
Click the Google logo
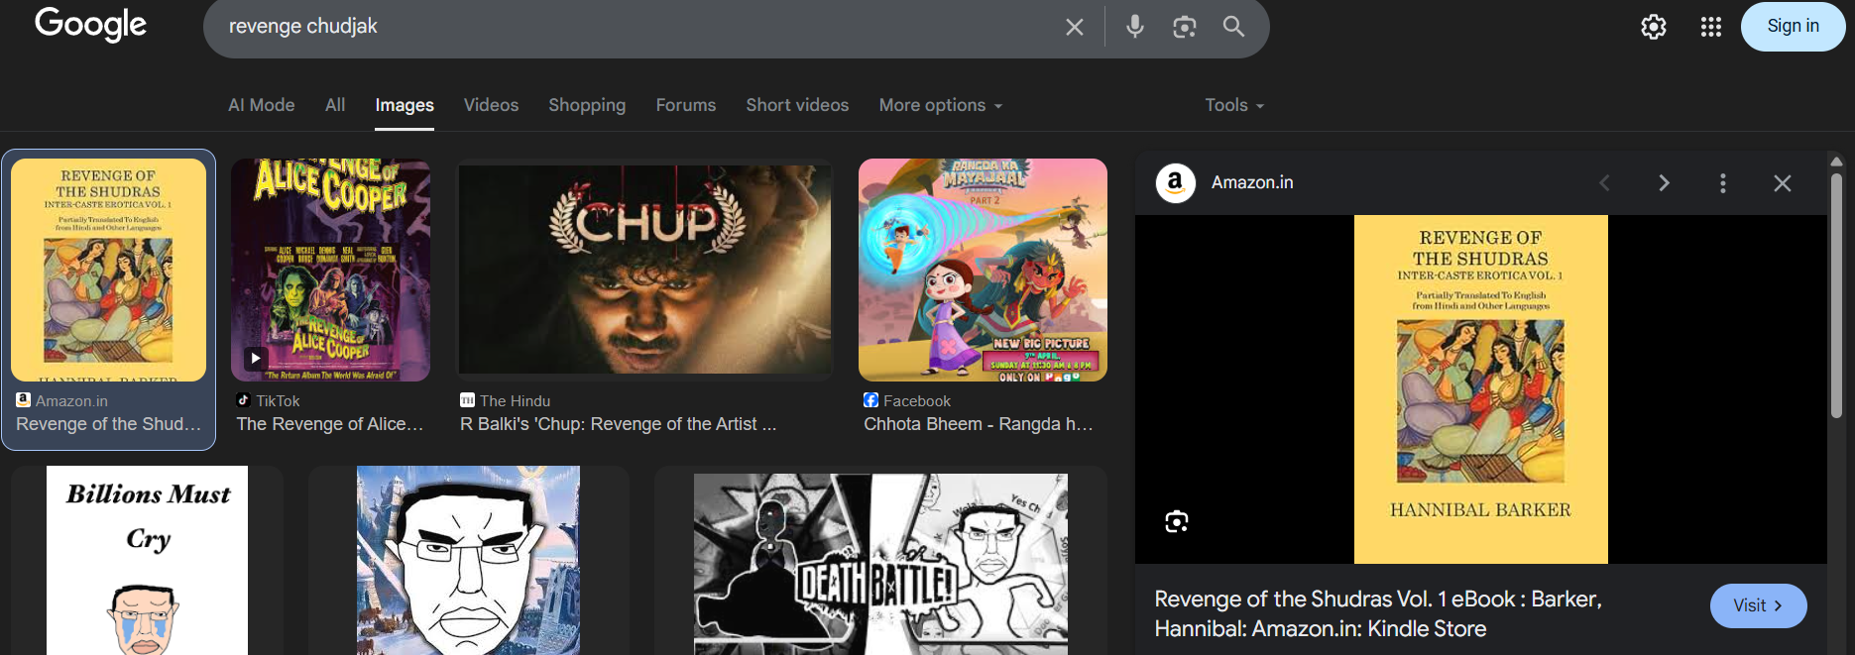pyautogui.click(x=90, y=24)
